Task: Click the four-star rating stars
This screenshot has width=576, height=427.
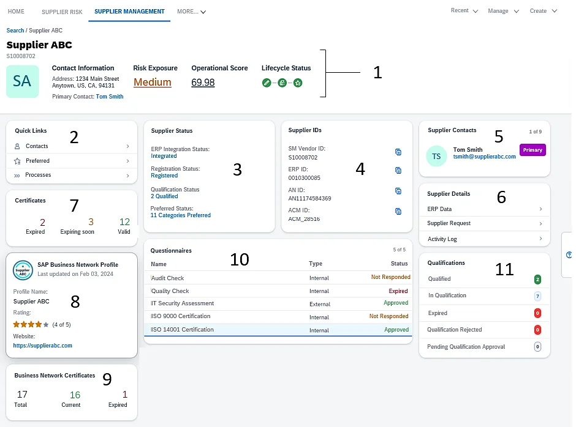Action: [x=31, y=324]
